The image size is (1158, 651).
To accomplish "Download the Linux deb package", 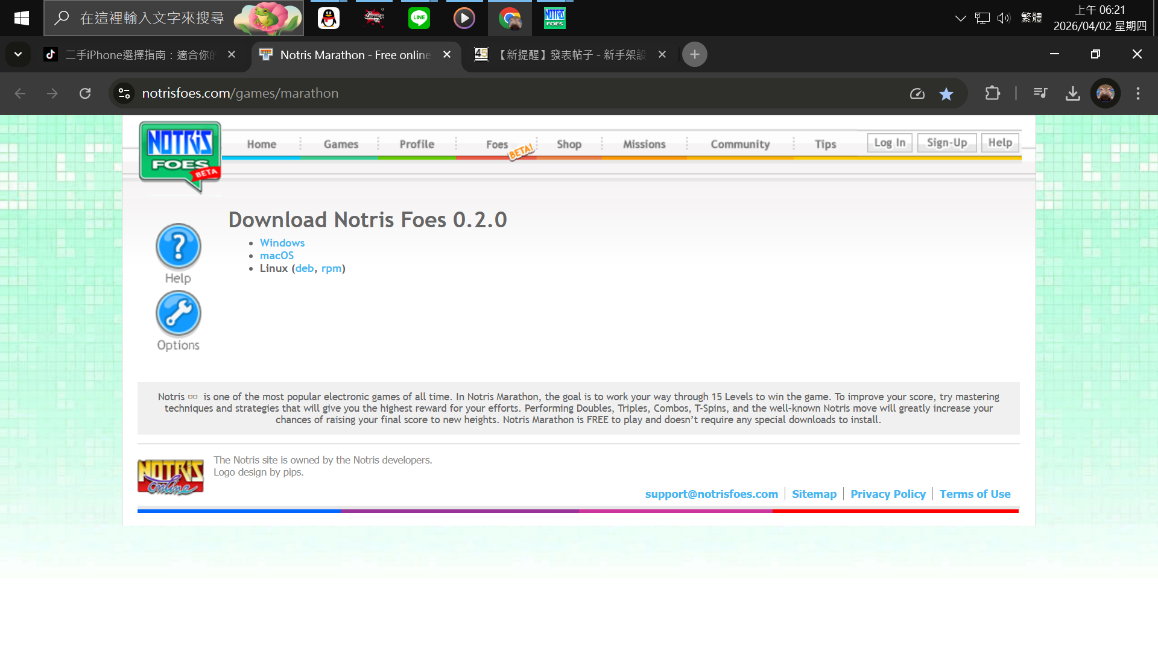I will coord(305,268).
